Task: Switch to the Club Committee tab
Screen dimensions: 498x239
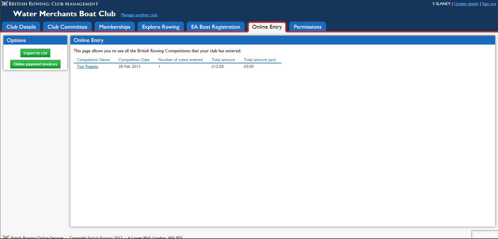Action: pyautogui.click(x=67, y=27)
